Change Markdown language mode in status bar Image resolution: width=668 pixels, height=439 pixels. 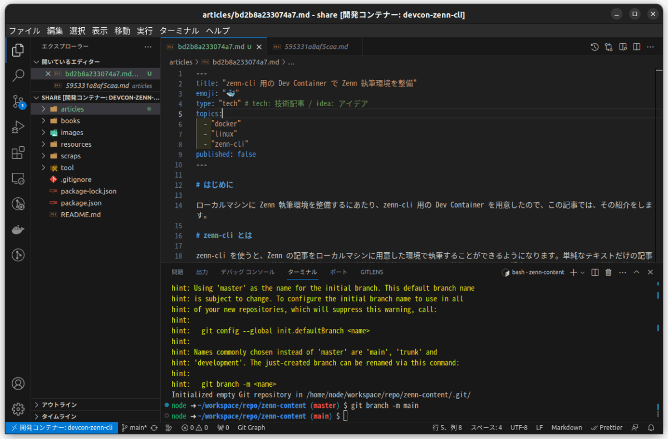coord(567,428)
